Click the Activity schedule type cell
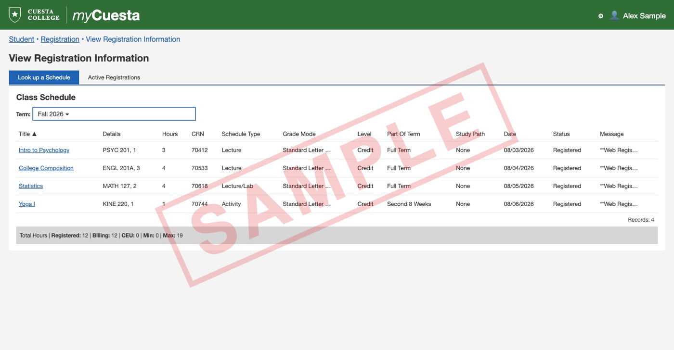This screenshot has height=350, width=674. 231,204
